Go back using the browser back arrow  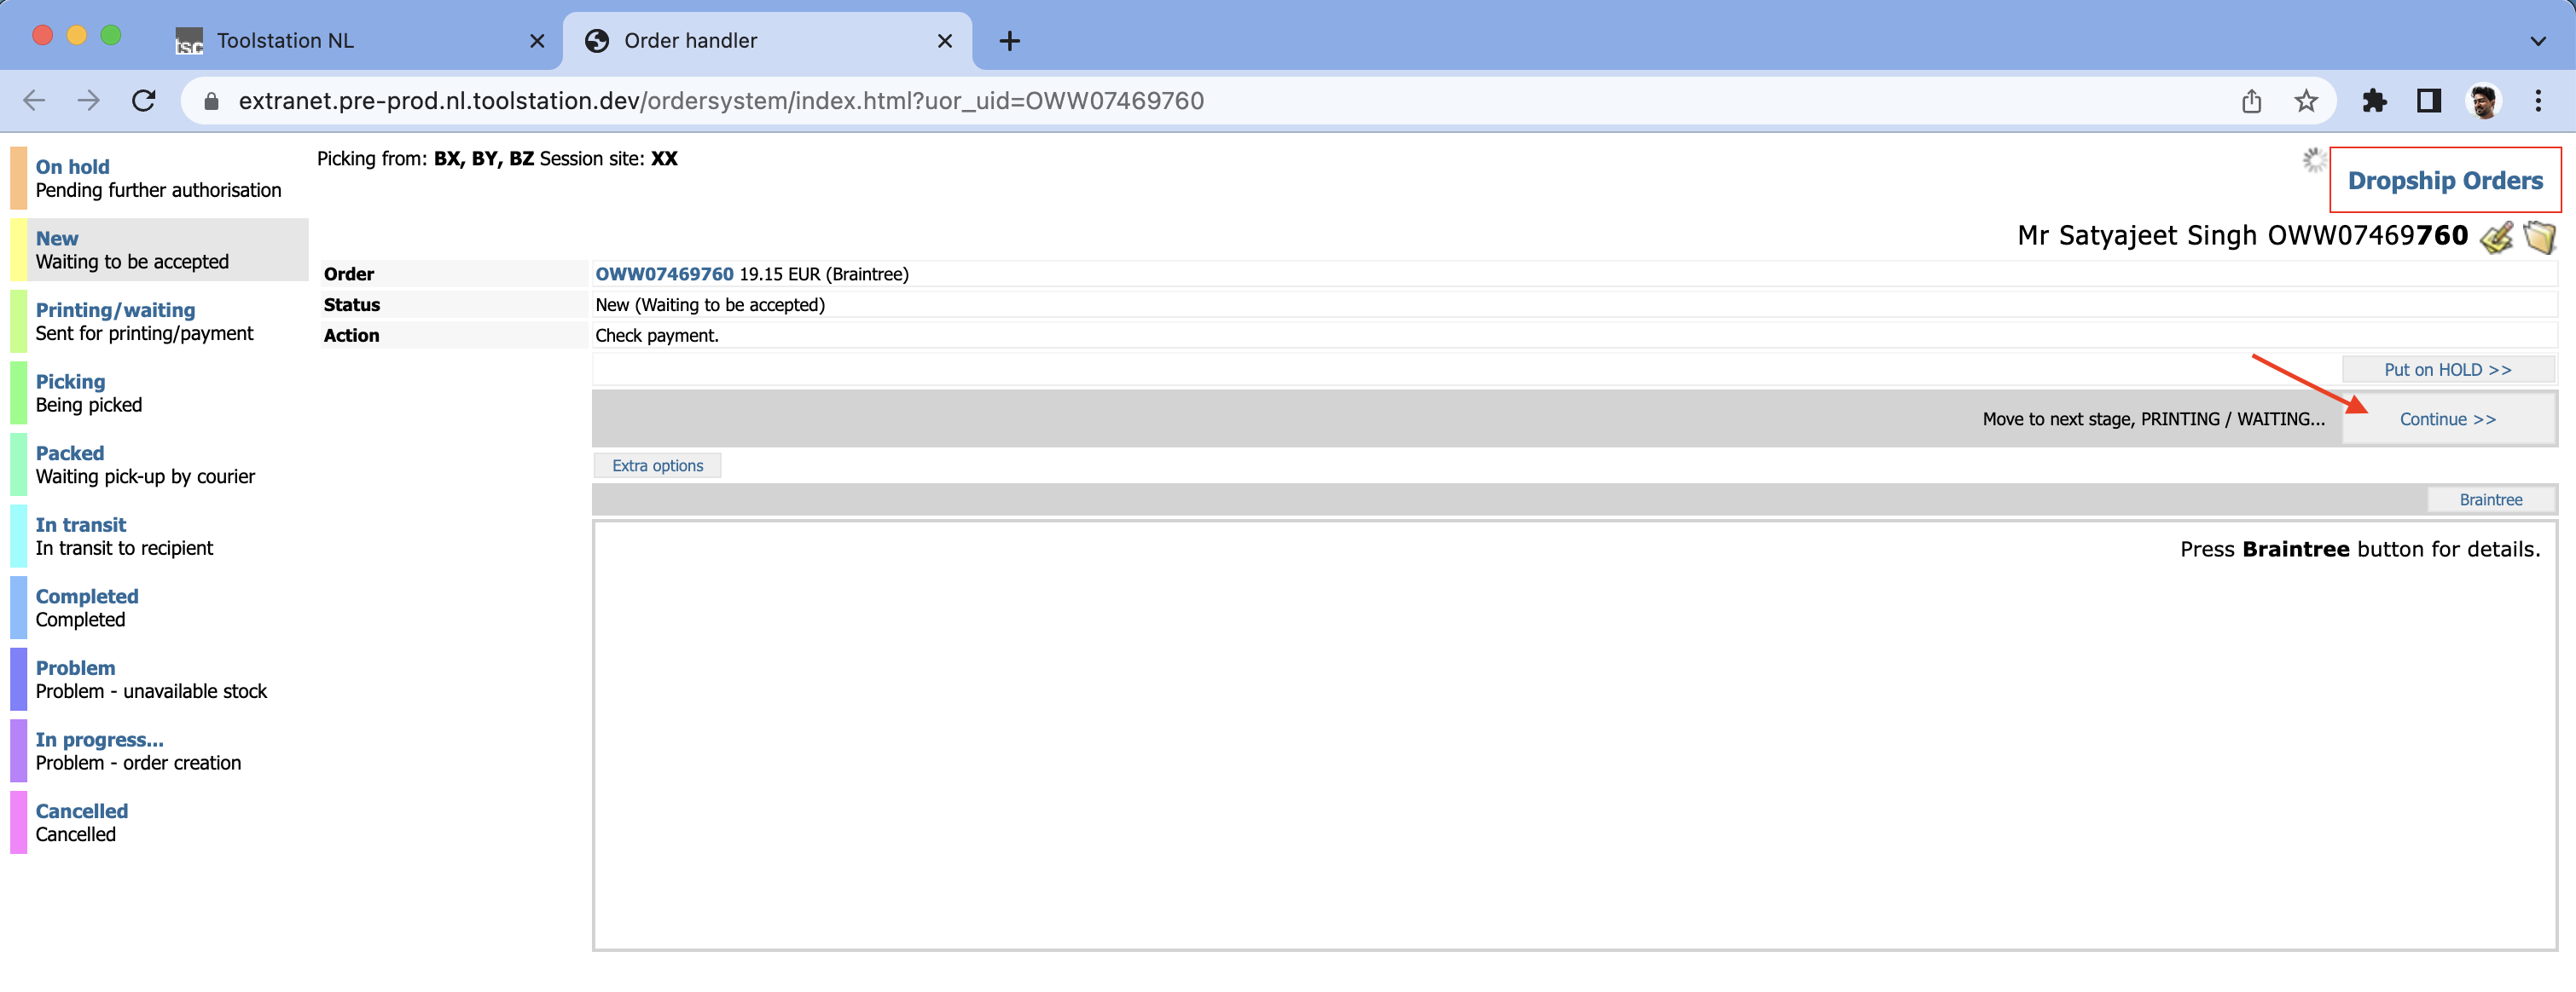coord(36,100)
